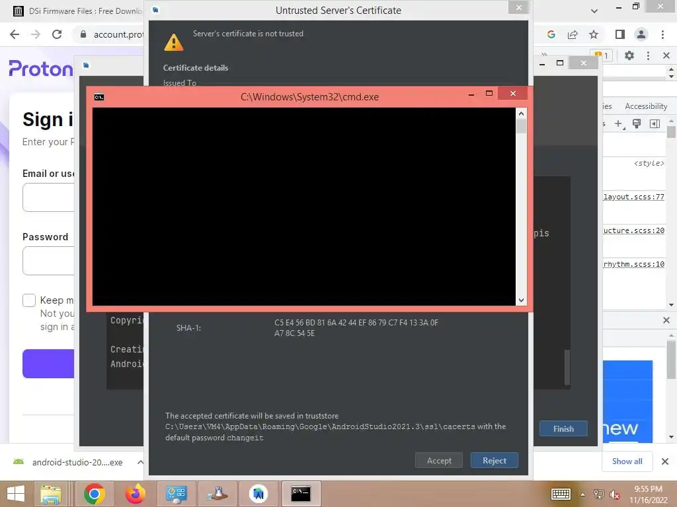This screenshot has height=507, width=677.
Task: Click the Google icon in address bar
Action: coord(551,34)
